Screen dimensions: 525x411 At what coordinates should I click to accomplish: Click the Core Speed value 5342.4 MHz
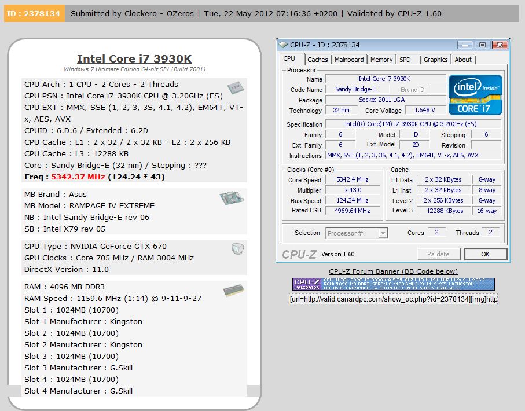(353, 180)
